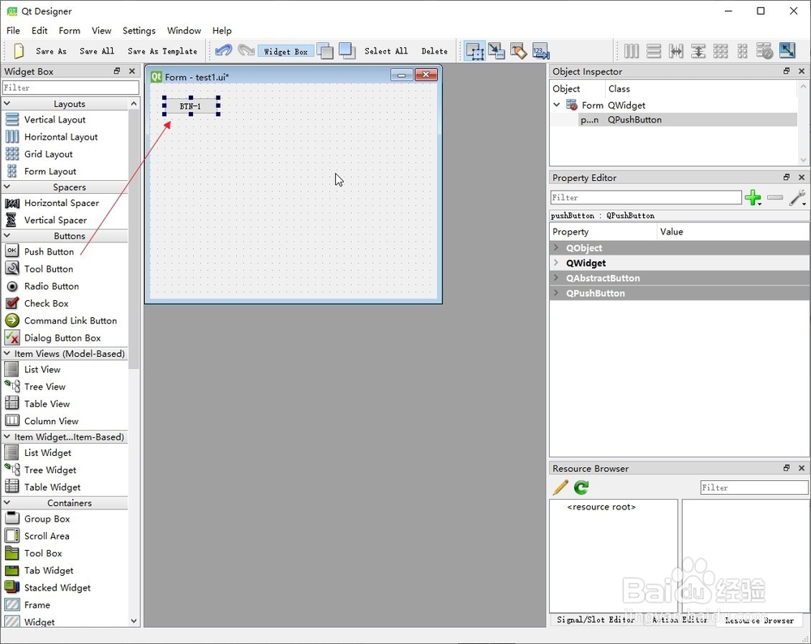Click Lay Out Vertically in Splitter icon
The image size is (811, 644).
click(x=698, y=50)
